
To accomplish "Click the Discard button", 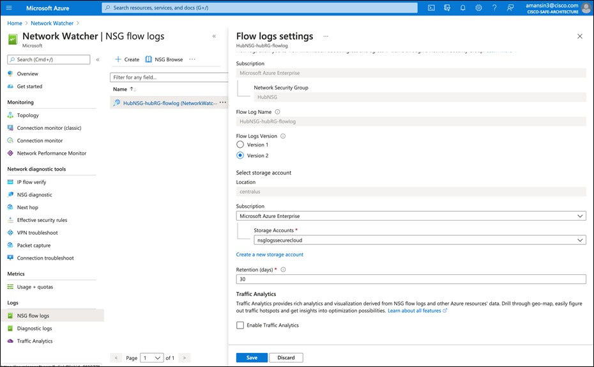I will point(286,357).
